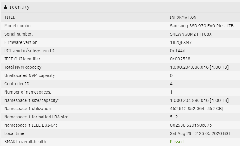Click Namespace 1 utilization 452 GB value
240x146 pixels.
(197, 109)
